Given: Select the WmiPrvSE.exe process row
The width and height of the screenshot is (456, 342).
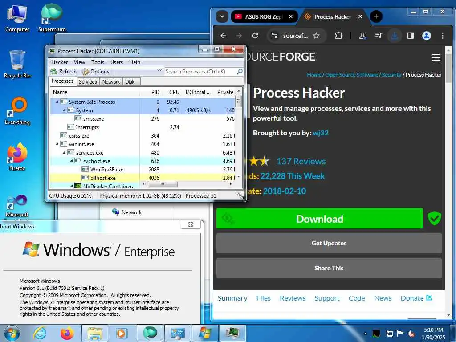Looking at the screenshot, I should click(x=142, y=169).
